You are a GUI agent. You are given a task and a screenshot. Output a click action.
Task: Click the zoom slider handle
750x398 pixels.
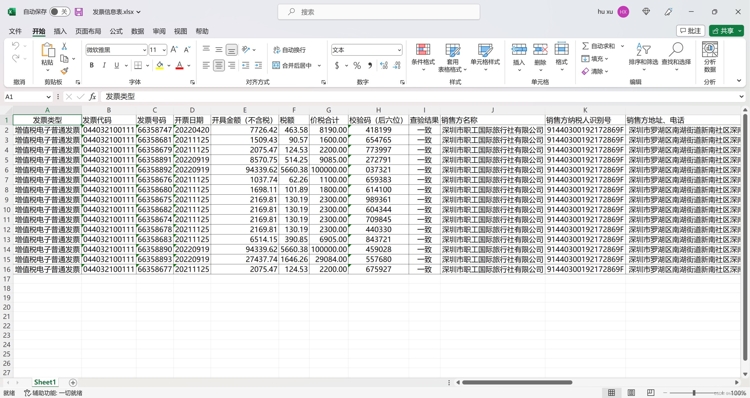coord(694,393)
